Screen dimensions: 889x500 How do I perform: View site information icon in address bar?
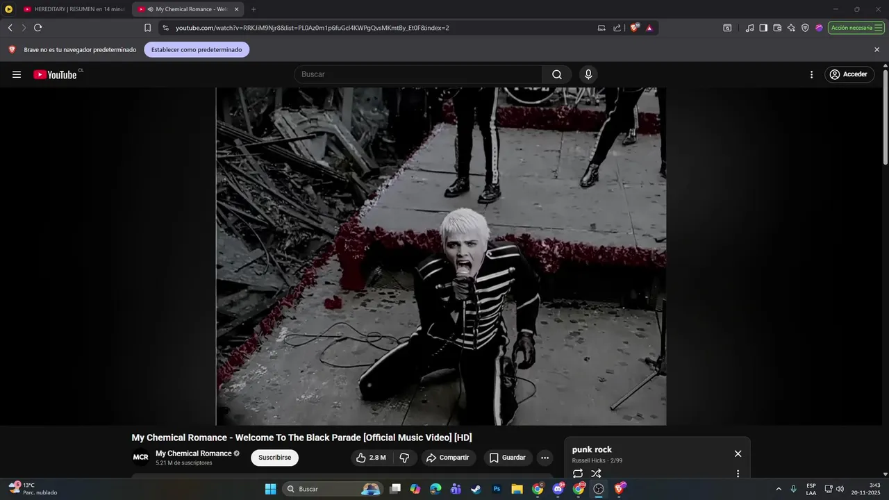click(x=165, y=28)
